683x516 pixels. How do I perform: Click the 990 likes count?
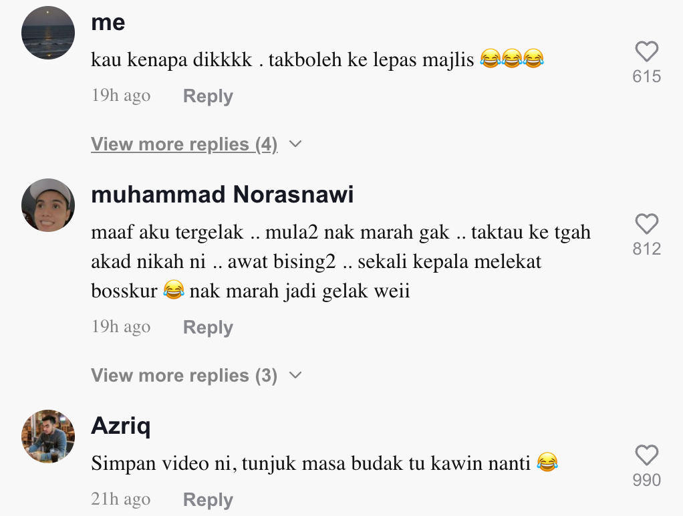(x=647, y=480)
